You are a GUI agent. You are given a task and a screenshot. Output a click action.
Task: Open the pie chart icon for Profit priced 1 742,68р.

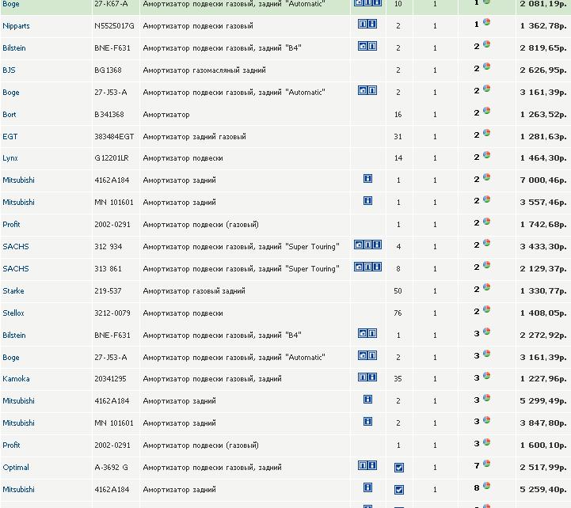click(x=486, y=221)
